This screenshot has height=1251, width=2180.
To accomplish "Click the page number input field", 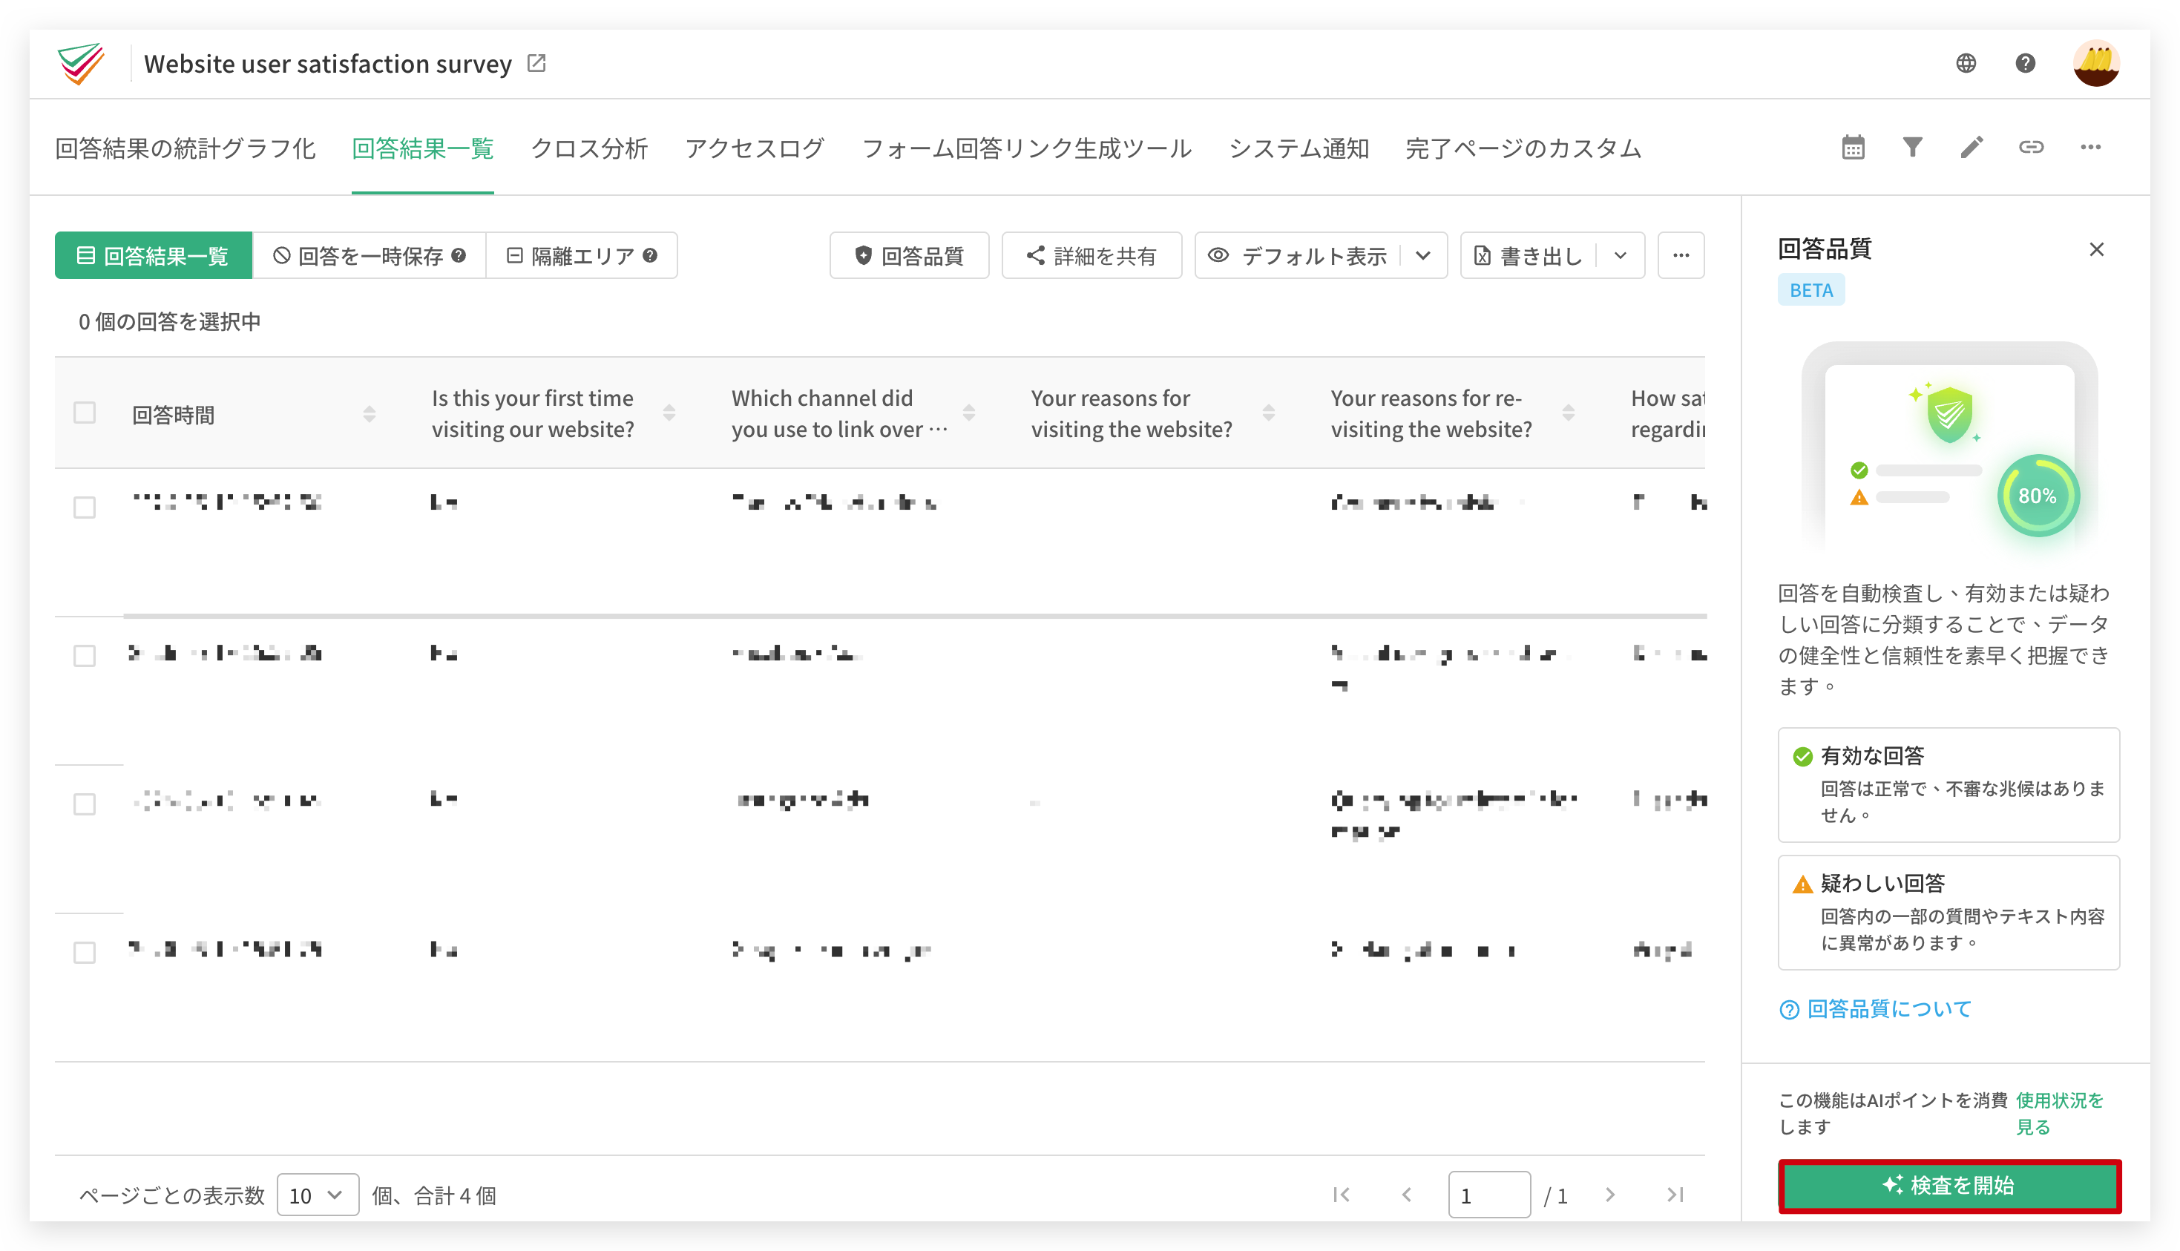I will click(1488, 1195).
